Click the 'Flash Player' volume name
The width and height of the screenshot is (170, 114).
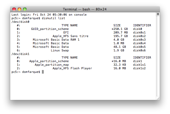pos(81,68)
